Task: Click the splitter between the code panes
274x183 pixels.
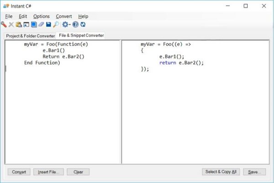Action: point(121,102)
